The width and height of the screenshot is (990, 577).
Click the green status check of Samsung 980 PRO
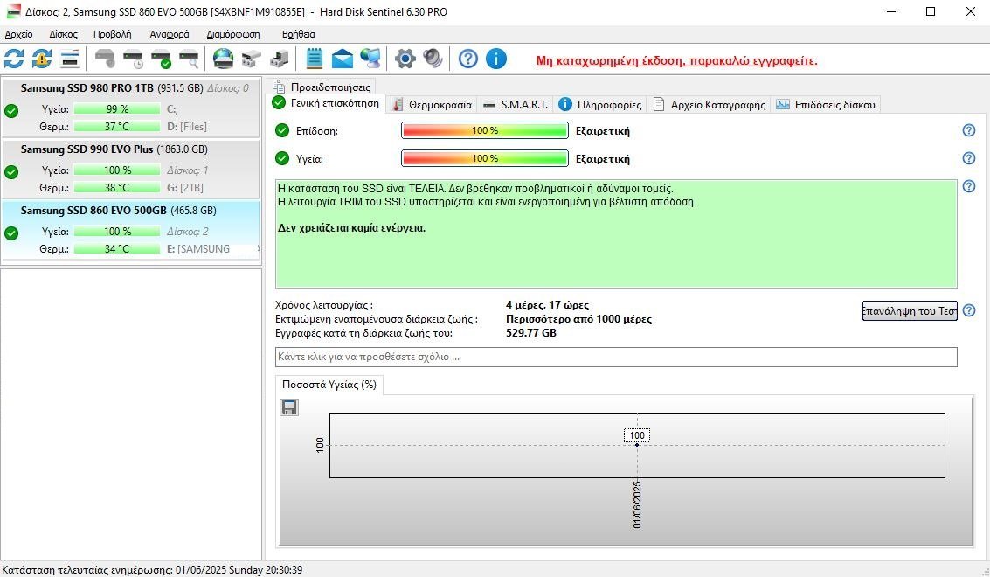coord(11,111)
